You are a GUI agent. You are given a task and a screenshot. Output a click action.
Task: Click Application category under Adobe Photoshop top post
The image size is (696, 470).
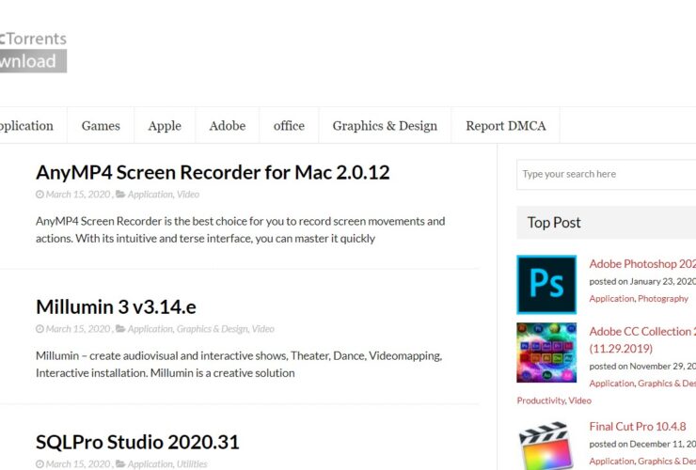(611, 299)
